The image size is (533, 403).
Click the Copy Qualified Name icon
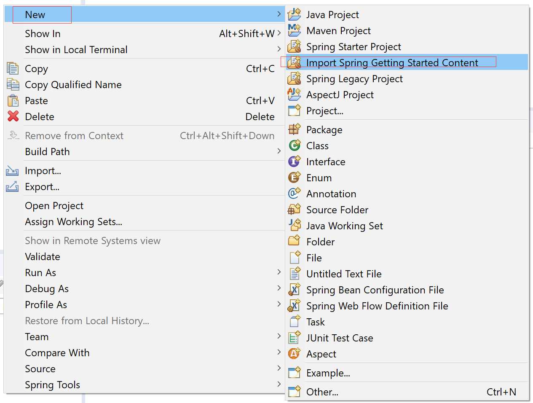(13, 84)
